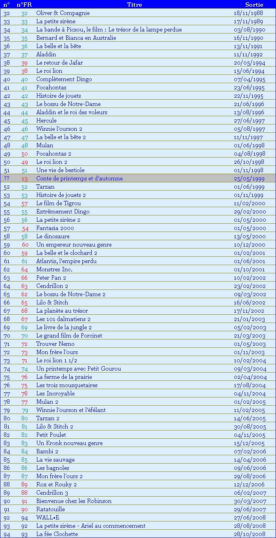Click the 'Le roi lion 1 1/2' title
The width and height of the screenshot is (276, 538).
pos(57,360)
